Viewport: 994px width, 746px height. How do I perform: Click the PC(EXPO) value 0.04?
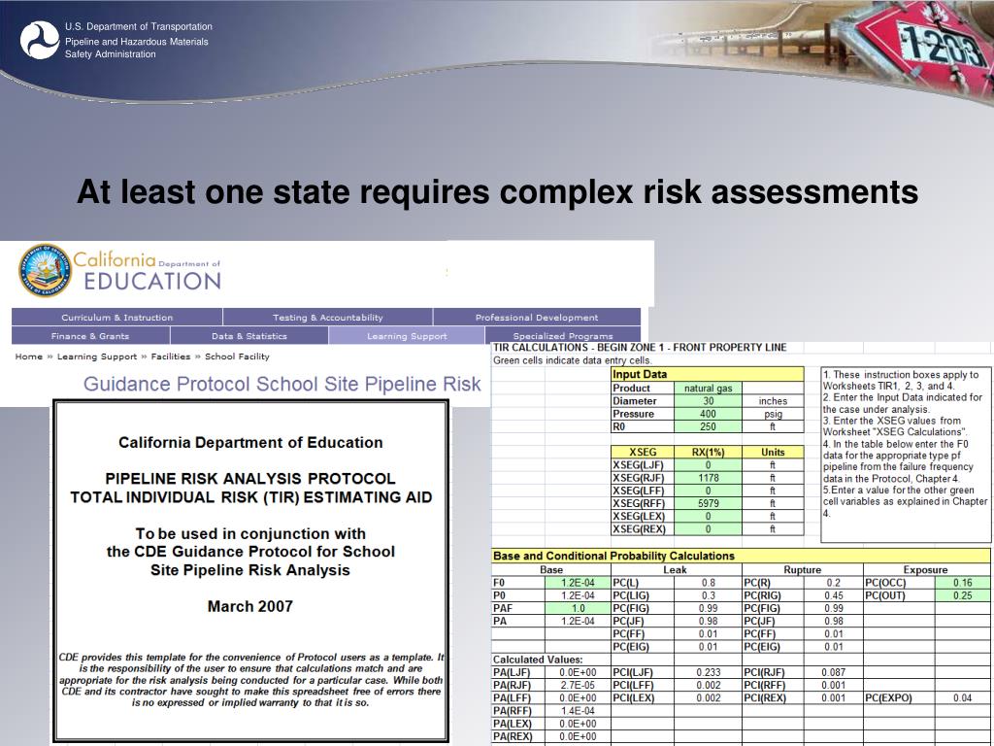(x=962, y=697)
